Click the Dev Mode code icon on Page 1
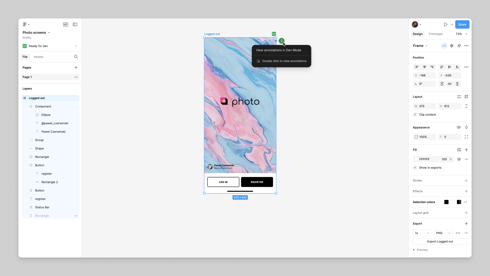Screen dimensions: 490x276 click(76, 77)
